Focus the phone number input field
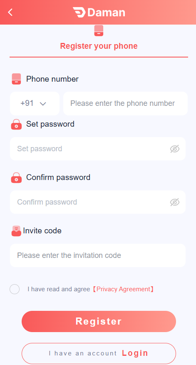Screen dimensions: 196x365 (x=125, y=103)
